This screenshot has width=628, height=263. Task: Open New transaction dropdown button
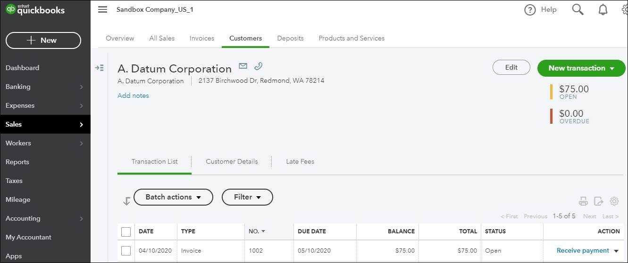click(x=581, y=68)
